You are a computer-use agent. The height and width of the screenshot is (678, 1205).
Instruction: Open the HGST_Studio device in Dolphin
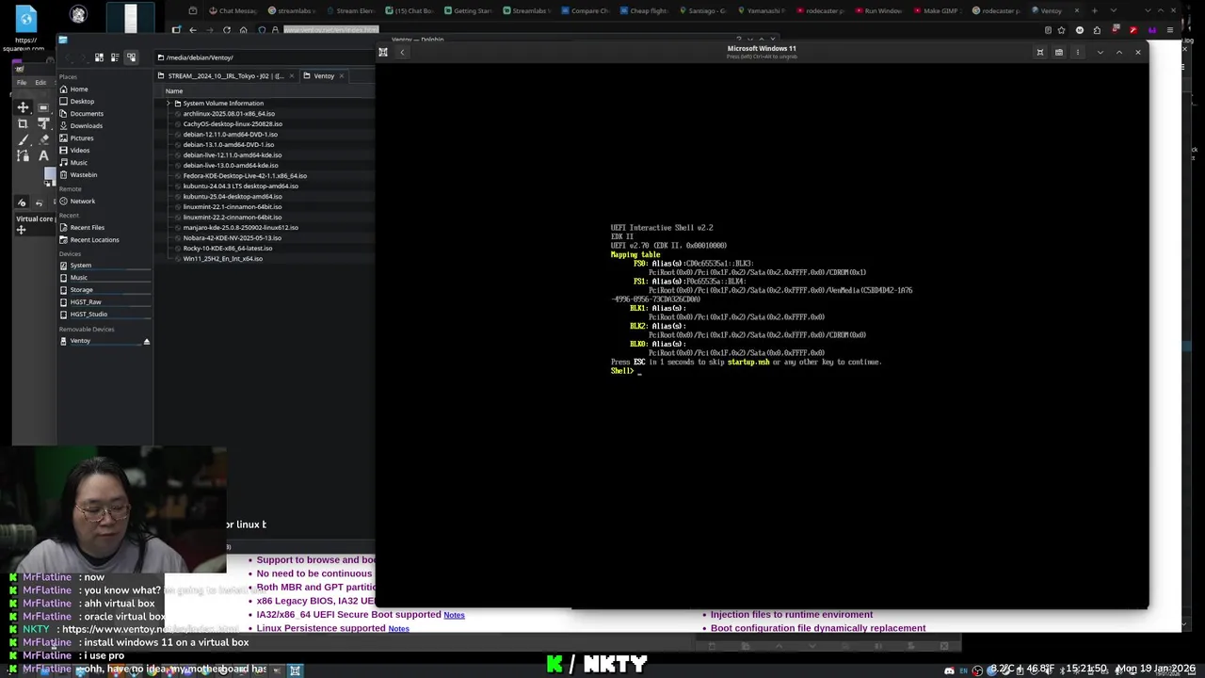click(88, 315)
